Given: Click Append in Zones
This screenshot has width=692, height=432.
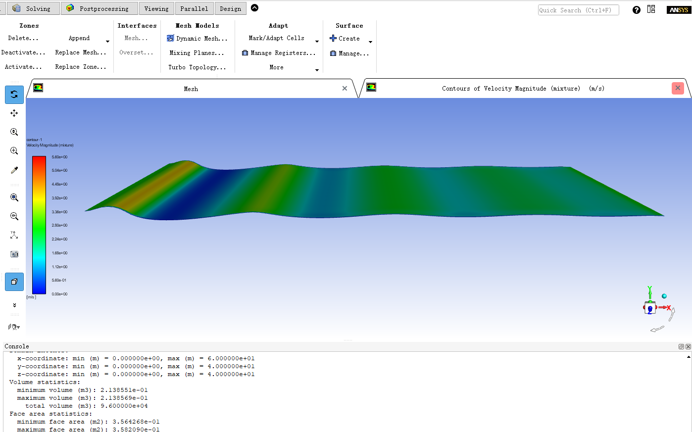Looking at the screenshot, I should (79, 38).
